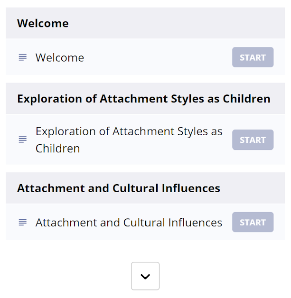Click the text icon beside the Welcome lesson
This screenshot has width=291, height=298.
click(x=22, y=57)
